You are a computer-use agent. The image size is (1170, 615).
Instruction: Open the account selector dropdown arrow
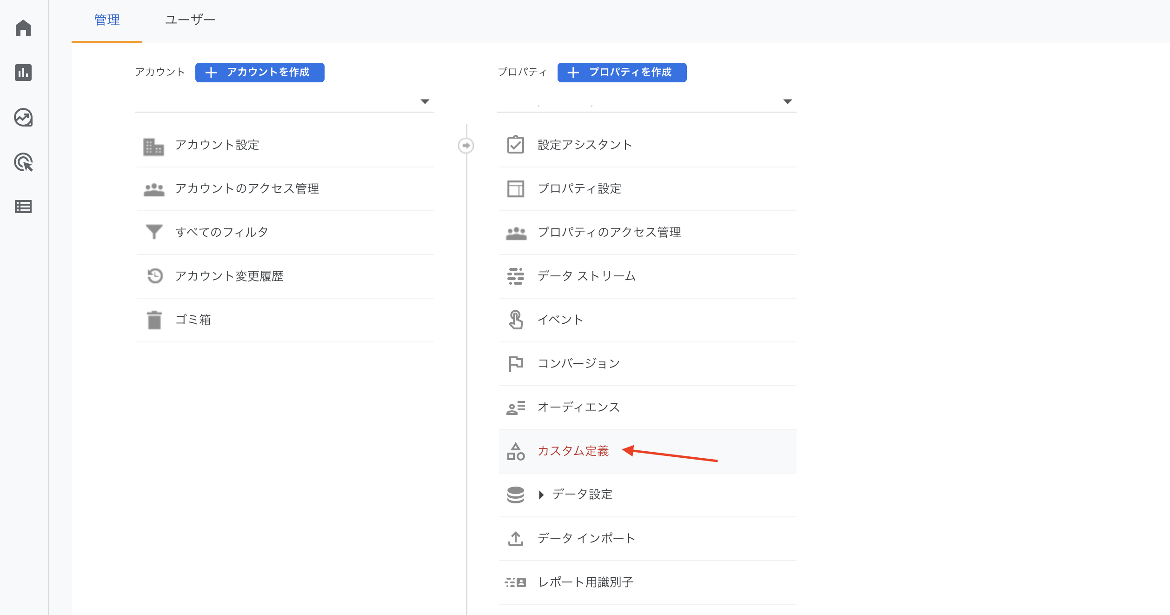pyautogui.click(x=425, y=101)
